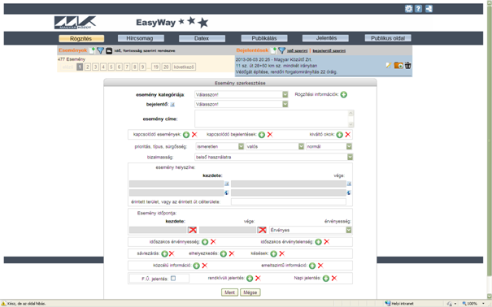Sort reports by idő szerint link
The width and height of the screenshot is (492, 307).
pos(297,50)
